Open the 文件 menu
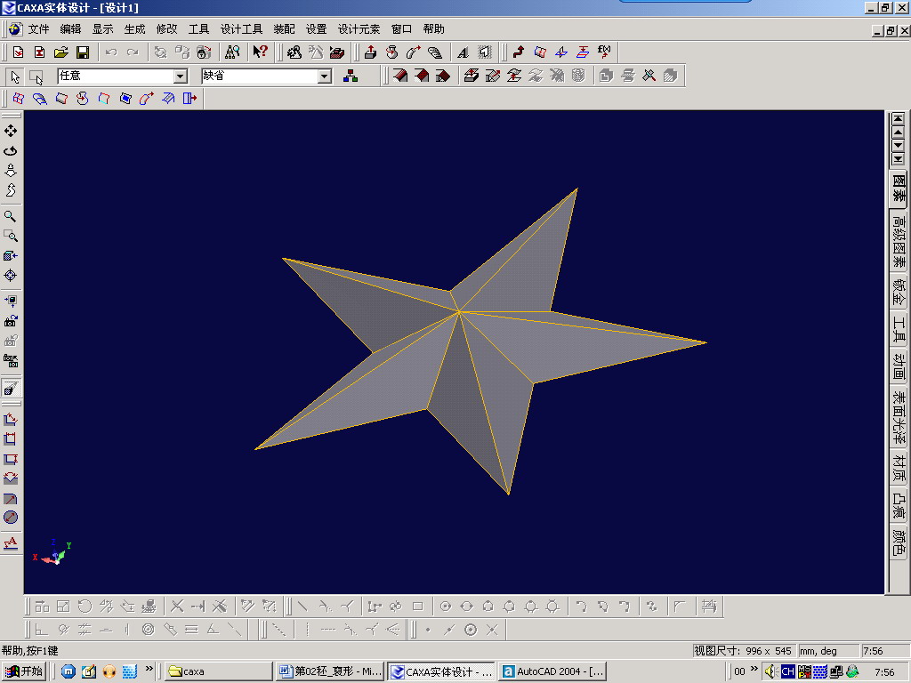 [x=38, y=29]
